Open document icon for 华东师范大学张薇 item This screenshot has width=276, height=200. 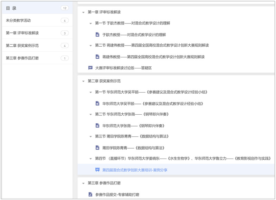click(x=97, y=125)
